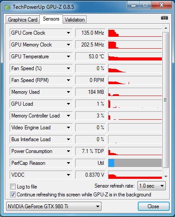Screen dimensions: 175x217
Task: Expand the VDDC sensor dropdown arrow
Action: pos(68,175)
